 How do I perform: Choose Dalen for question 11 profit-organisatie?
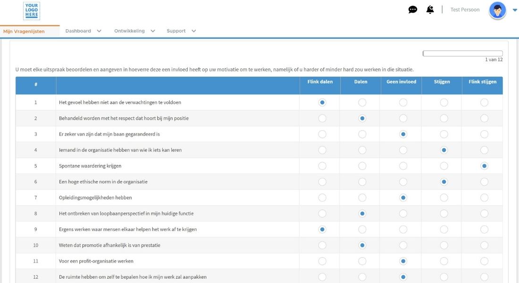[x=362, y=261]
